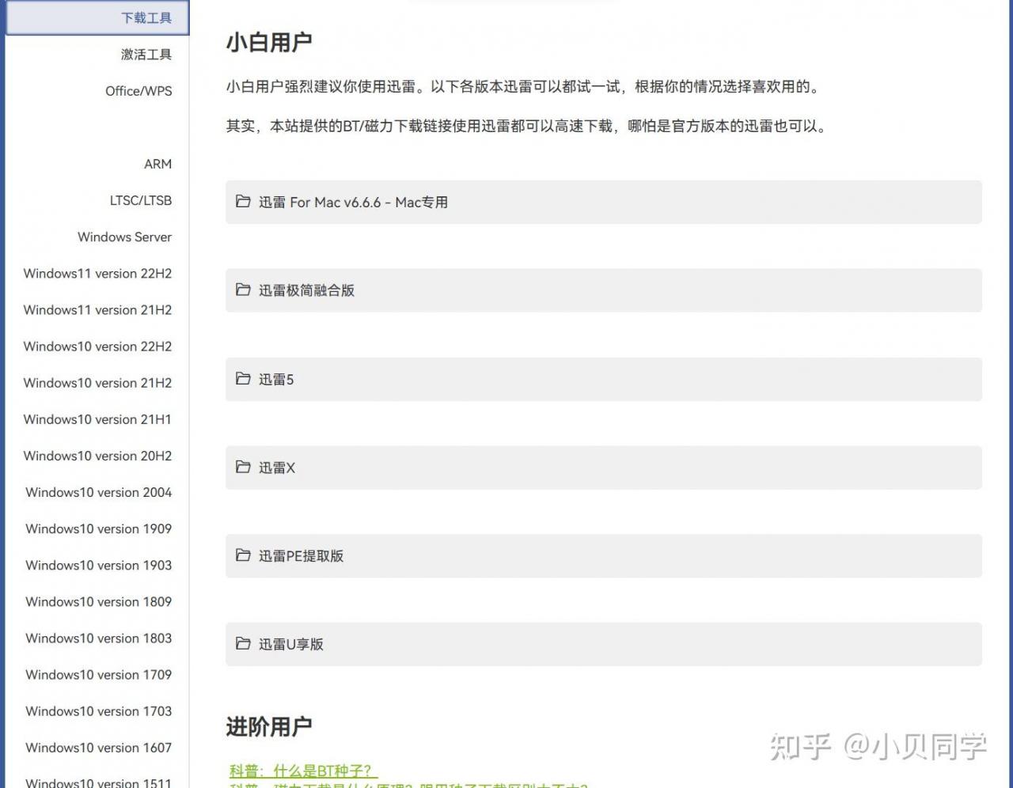Open LTSC/LTSB sidebar entry

pyautogui.click(x=141, y=200)
